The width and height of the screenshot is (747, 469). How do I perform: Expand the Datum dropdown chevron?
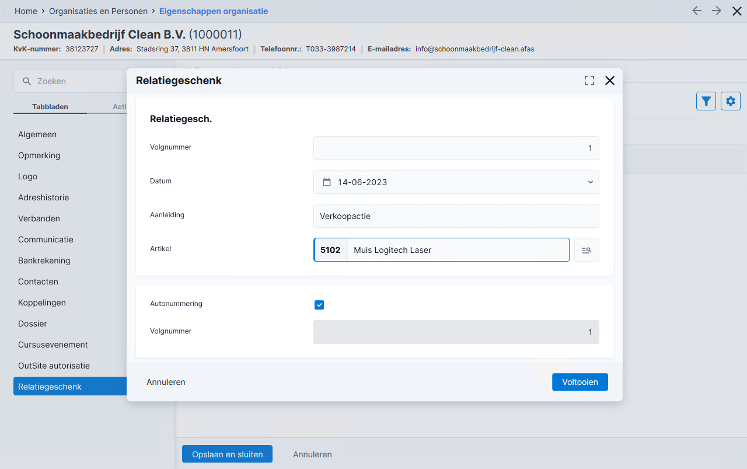[590, 182]
